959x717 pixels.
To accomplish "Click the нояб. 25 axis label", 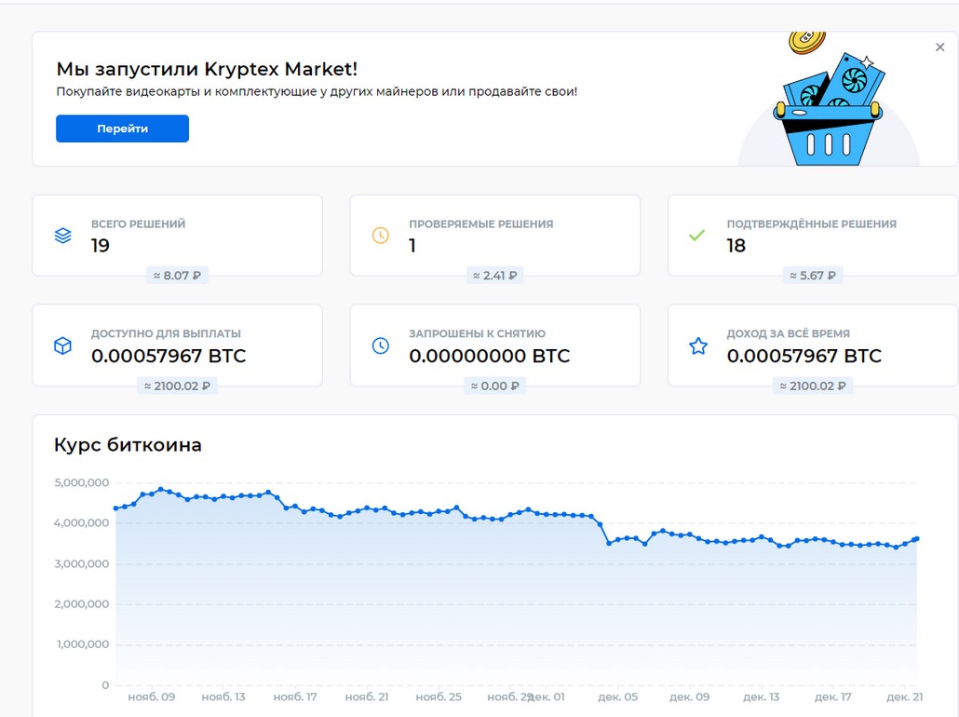I will pyautogui.click(x=439, y=697).
